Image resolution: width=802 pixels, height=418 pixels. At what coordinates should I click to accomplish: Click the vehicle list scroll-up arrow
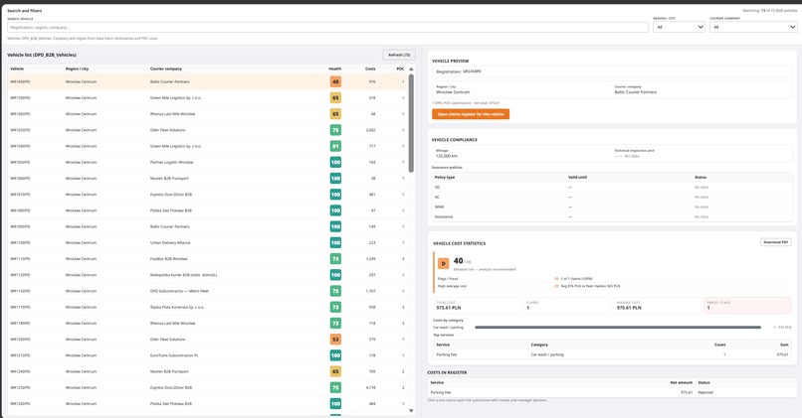[x=411, y=69]
